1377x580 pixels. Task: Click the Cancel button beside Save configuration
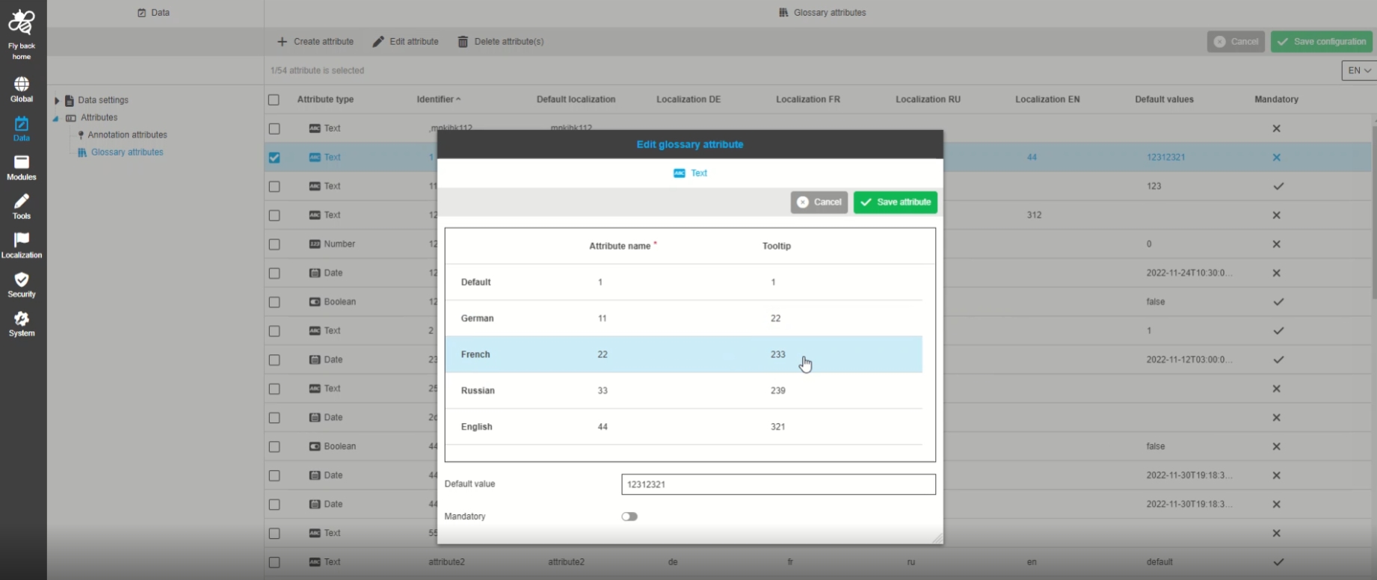[1236, 42]
